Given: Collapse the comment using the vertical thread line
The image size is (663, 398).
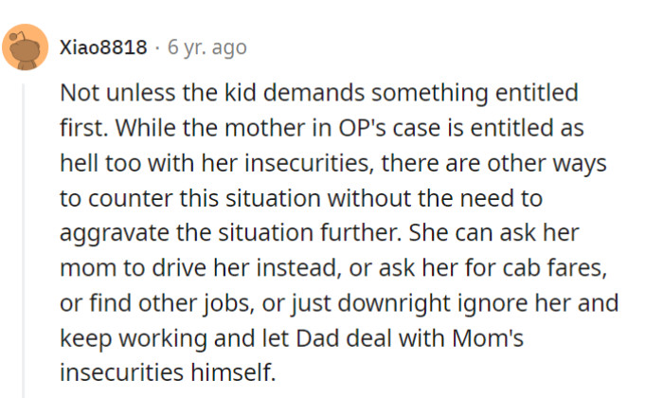Looking at the screenshot, I should 24,241.
